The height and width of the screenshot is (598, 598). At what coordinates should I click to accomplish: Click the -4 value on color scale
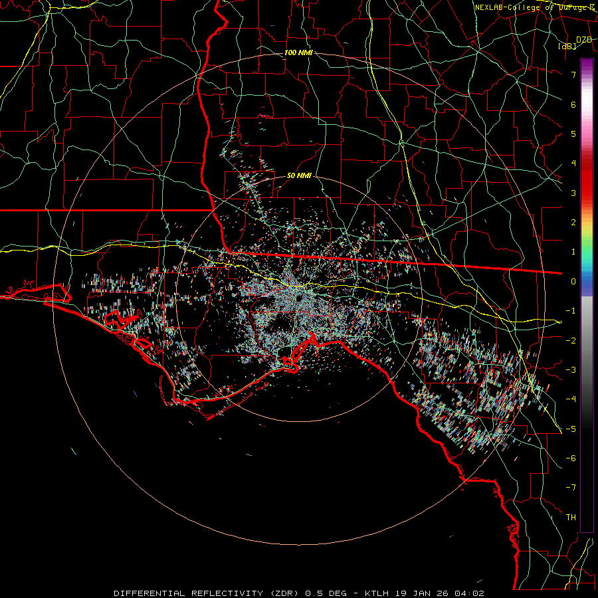(x=571, y=399)
